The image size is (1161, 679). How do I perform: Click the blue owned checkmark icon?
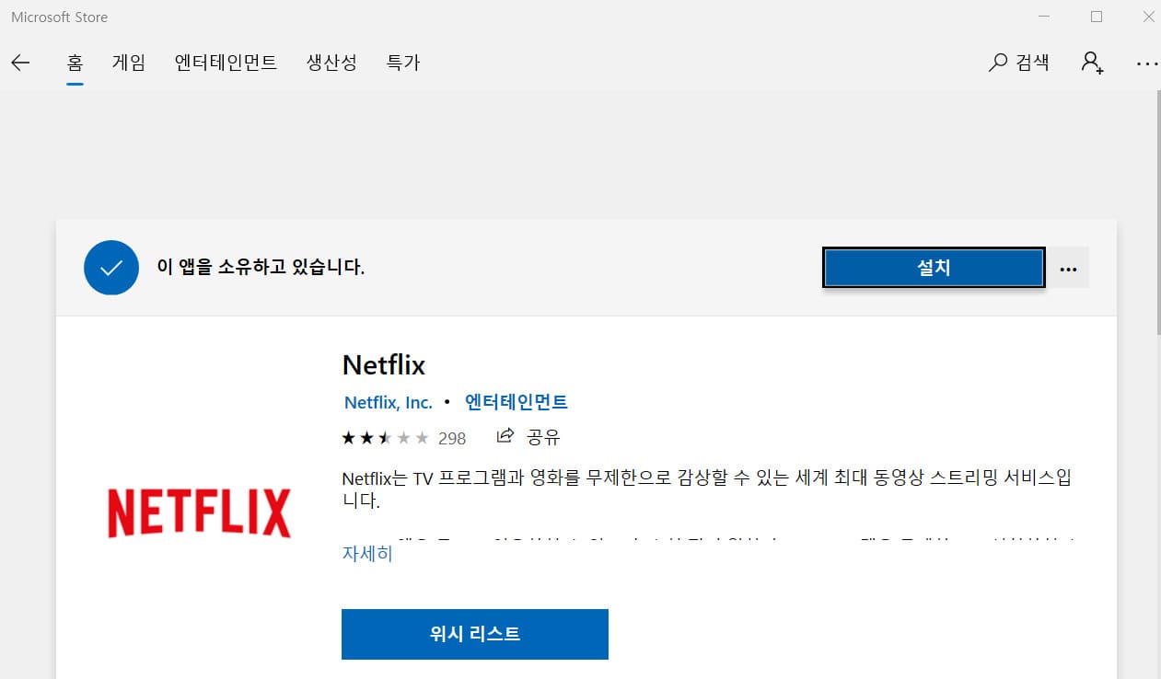click(110, 268)
